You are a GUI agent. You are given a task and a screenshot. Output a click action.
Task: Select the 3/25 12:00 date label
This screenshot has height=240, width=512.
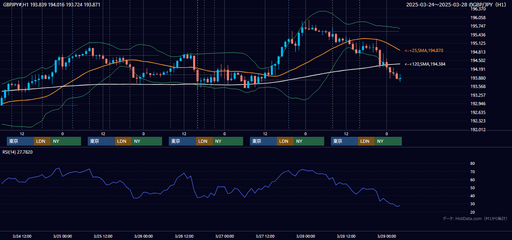[103, 236]
